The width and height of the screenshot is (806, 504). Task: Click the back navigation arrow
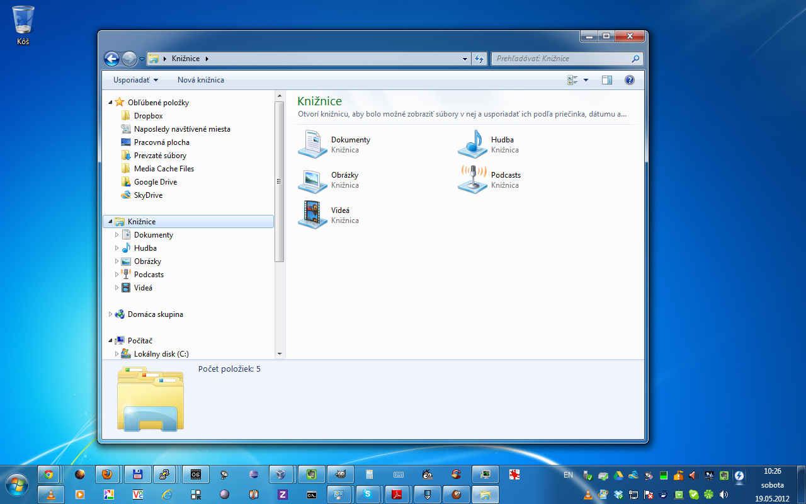pyautogui.click(x=112, y=59)
